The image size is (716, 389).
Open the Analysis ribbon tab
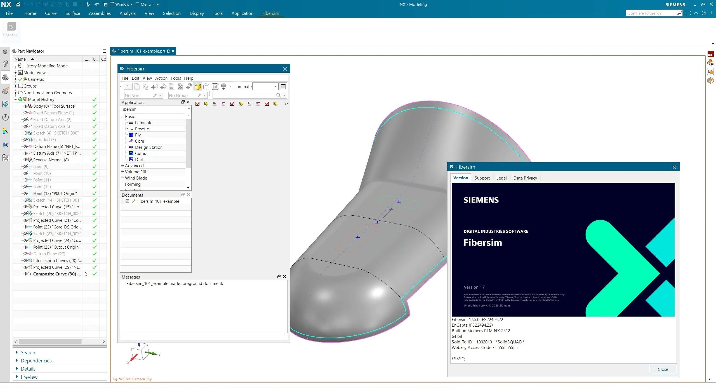point(128,13)
